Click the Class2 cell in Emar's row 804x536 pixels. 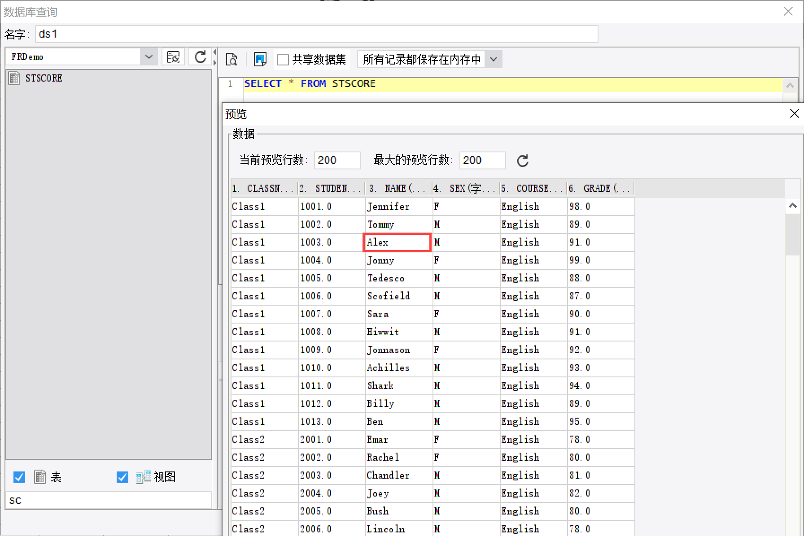[x=264, y=440]
